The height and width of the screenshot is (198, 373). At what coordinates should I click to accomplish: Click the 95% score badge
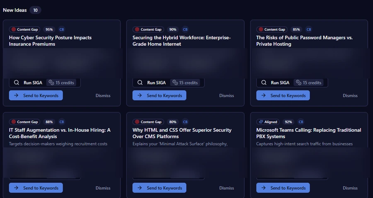pyautogui.click(x=49, y=29)
